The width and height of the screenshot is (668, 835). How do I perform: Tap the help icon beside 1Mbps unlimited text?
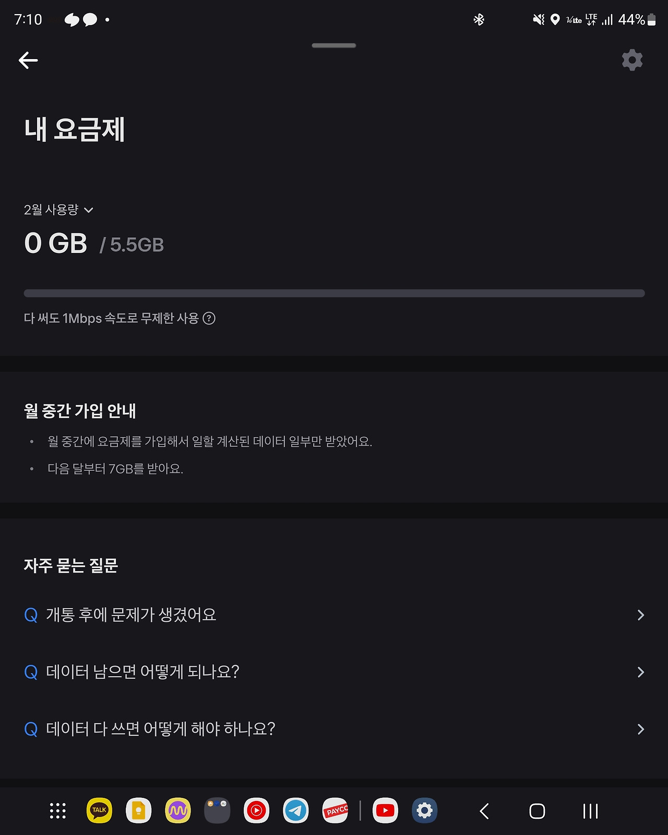click(x=209, y=318)
